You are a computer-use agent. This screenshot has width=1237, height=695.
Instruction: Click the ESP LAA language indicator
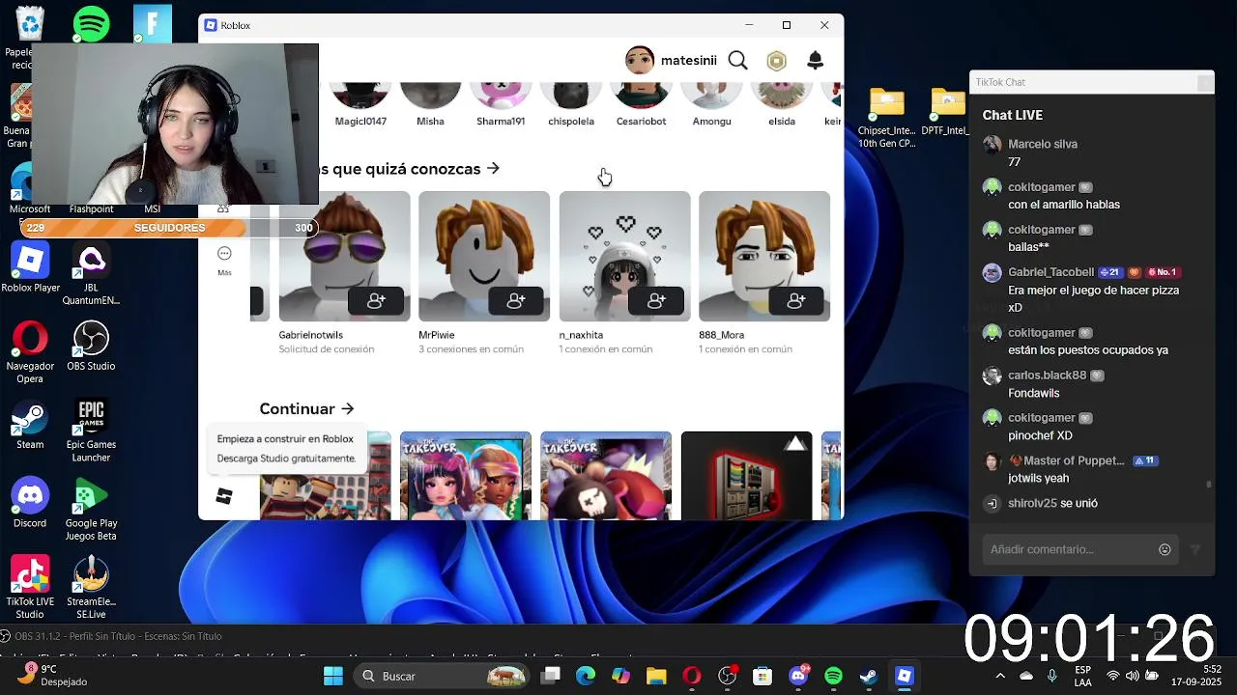click(1083, 676)
